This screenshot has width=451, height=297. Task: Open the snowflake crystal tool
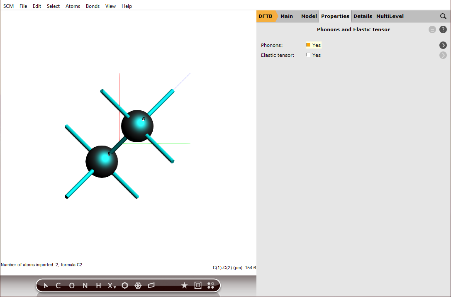click(138, 285)
